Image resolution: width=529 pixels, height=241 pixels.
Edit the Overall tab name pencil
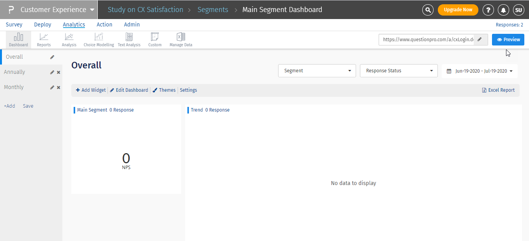(x=52, y=57)
